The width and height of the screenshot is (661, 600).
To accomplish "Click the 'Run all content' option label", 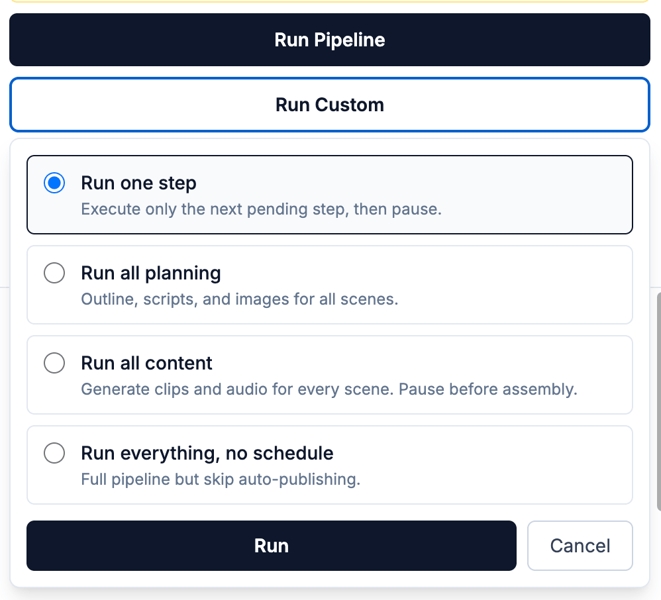I will pos(146,363).
